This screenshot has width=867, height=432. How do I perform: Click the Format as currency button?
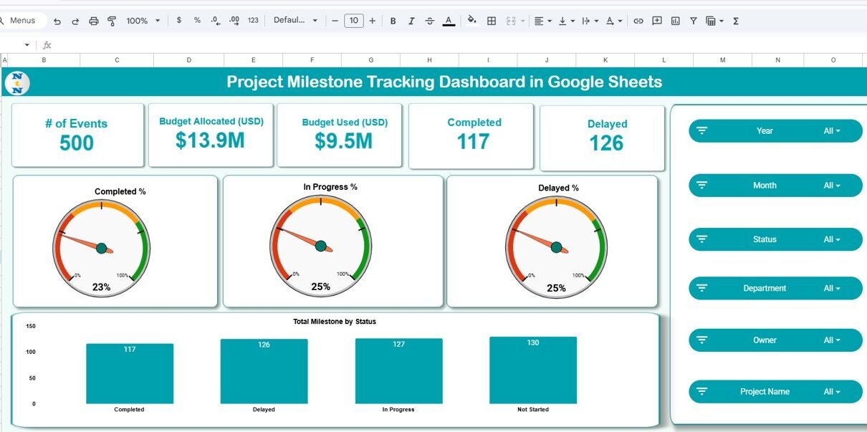pyautogui.click(x=178, y=21)
